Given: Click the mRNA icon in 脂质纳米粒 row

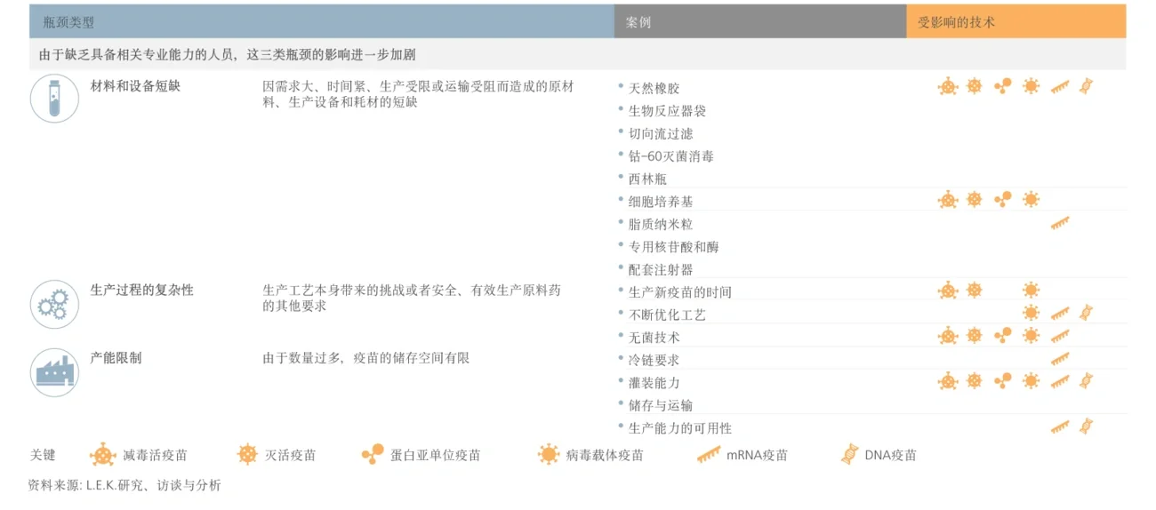Looking at the screenshot, I should pyautogui.click(x=1059, y=223).
